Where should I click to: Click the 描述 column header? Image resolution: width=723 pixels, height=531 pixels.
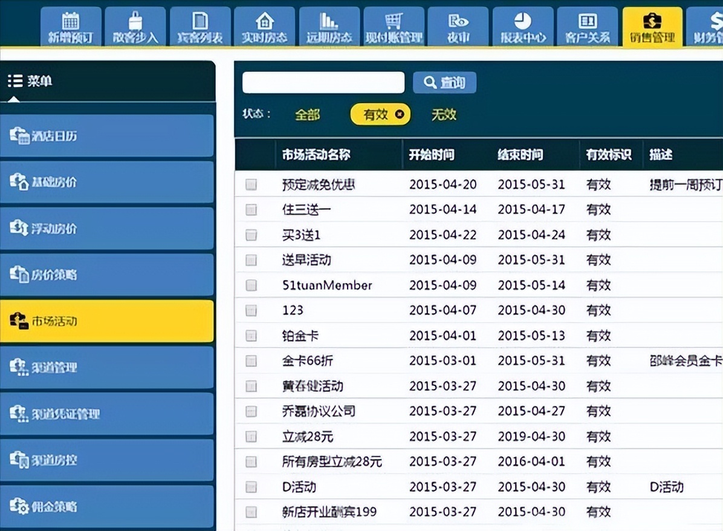click(x=661, y=155)
